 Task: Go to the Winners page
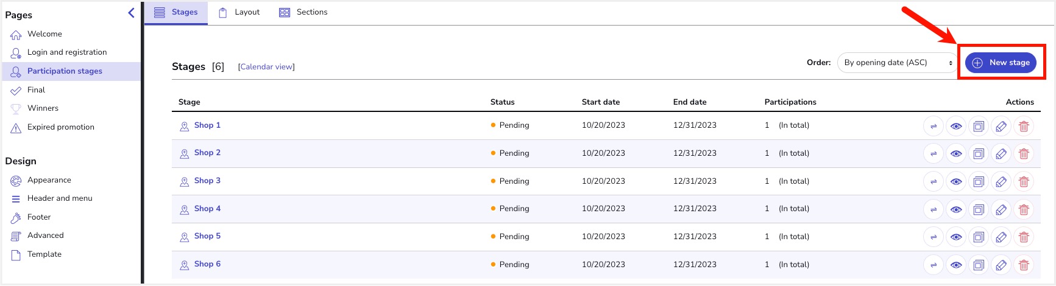coord(43,108)
